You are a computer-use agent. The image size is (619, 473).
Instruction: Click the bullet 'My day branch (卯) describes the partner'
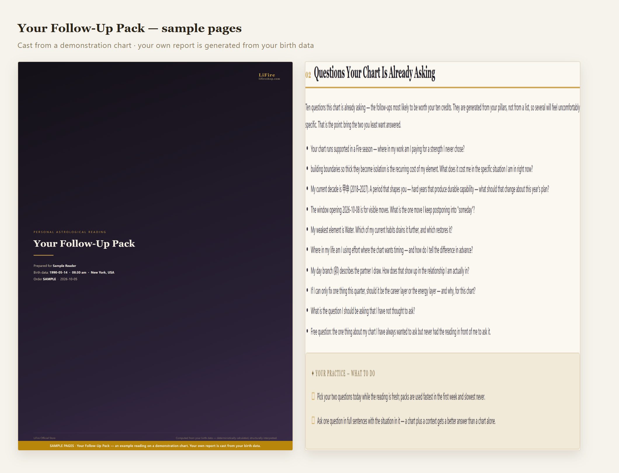pyautogui.click(x=390, y=271)
